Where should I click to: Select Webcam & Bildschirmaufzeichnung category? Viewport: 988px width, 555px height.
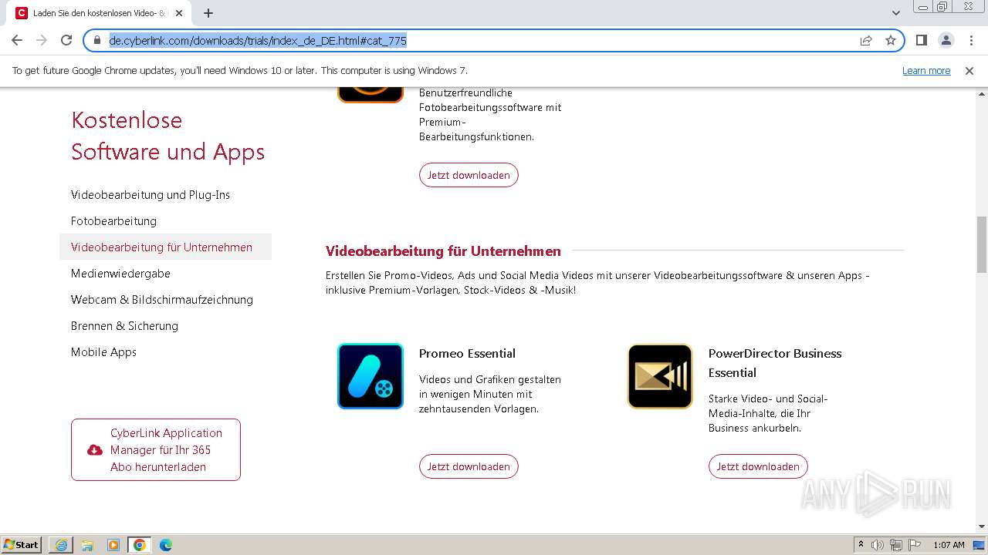pyautogui.click(x=162, y=300)
